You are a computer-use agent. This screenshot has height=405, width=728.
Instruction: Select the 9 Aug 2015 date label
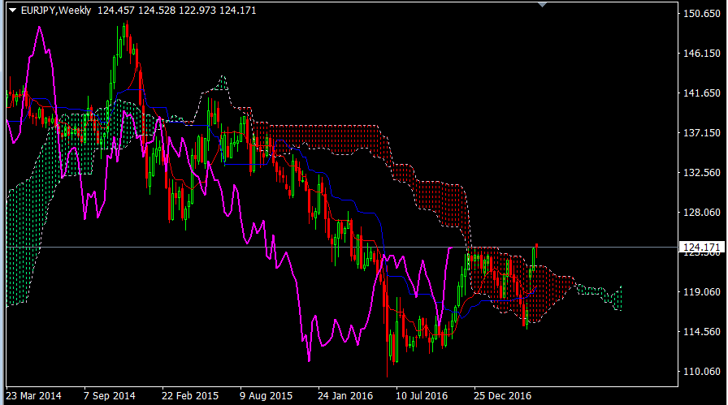pyautogui.click(x=266, y=396)
